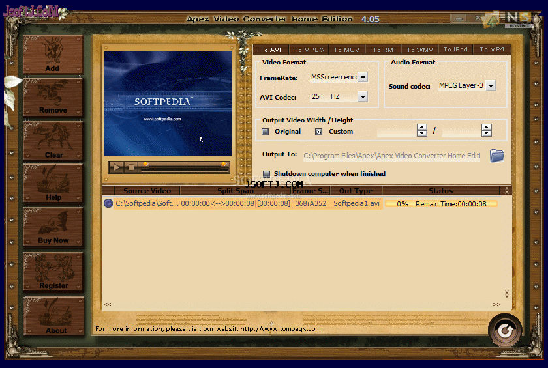The height and width of the screenshot is (368, 548).
Task: Click the Softpedia video preview
Action: (x=168, y=104)
